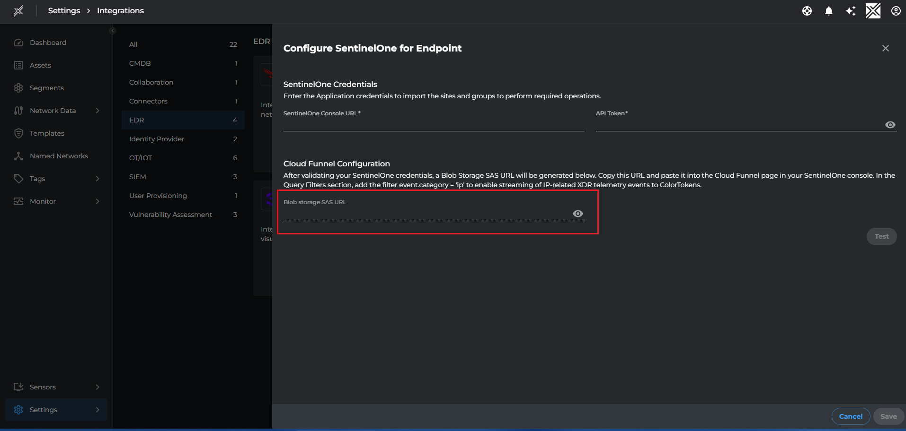Open the Identity Provider category

(157, 138)
